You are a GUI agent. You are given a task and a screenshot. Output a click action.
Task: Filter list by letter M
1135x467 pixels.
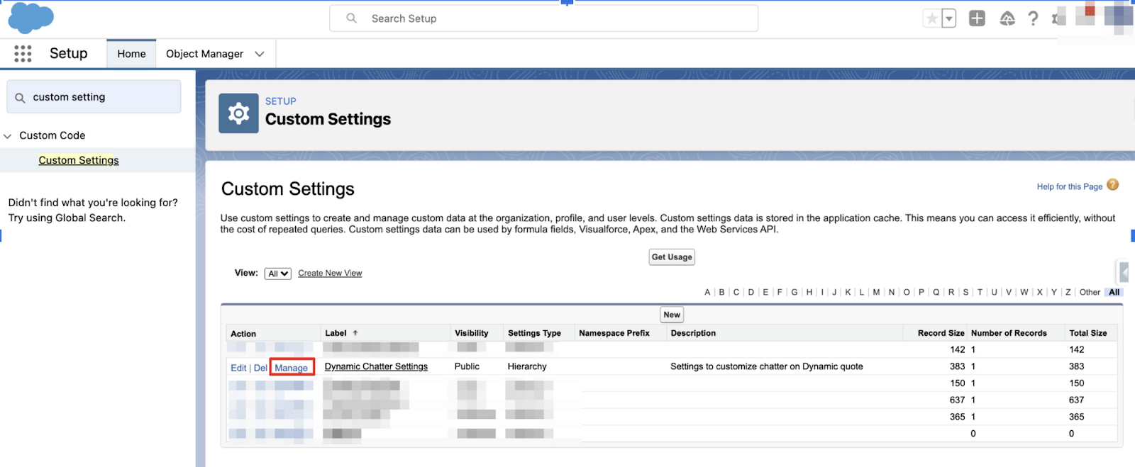[x=876, y=292]
